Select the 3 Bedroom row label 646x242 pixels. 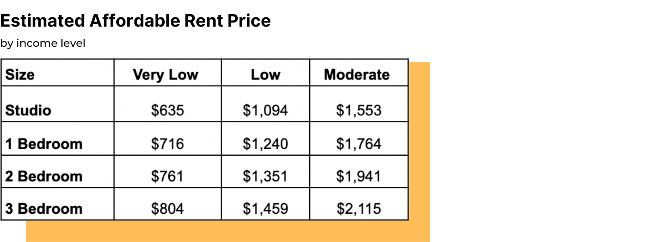click(44, 209)
